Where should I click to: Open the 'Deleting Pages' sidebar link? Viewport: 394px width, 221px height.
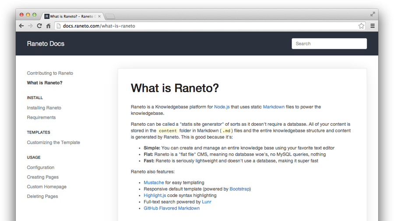click(42, 196)
